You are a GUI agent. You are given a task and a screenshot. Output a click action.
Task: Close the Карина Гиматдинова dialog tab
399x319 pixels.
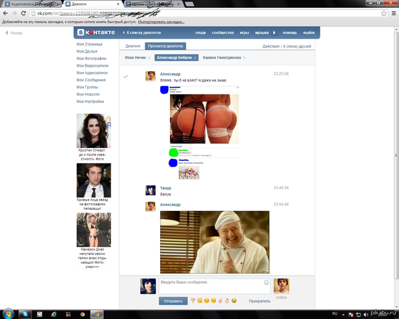(x=245, y=58)
